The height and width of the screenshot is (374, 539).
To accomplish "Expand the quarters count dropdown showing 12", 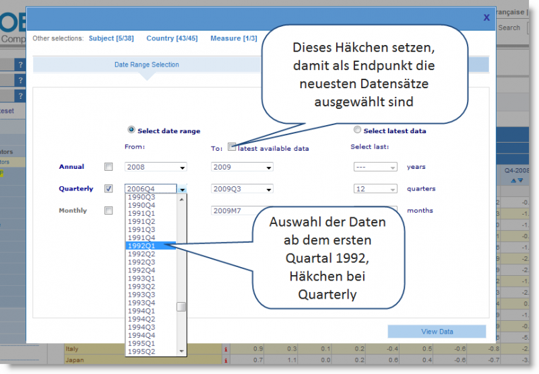I will pyautogui.click(x=375, y=189).
